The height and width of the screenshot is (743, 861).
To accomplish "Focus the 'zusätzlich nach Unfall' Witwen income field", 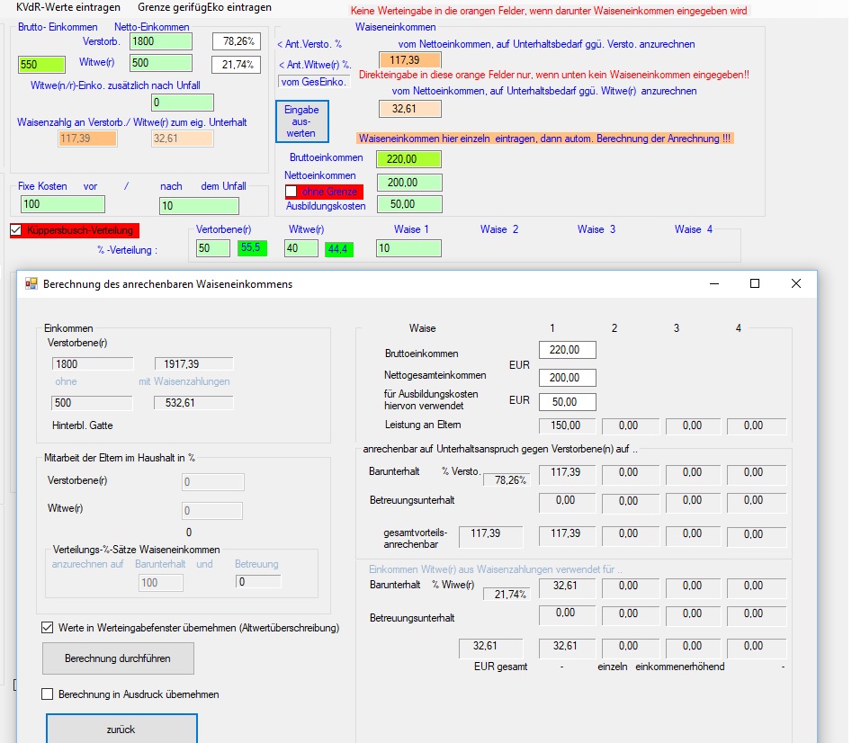I will [x=182, y=103].
